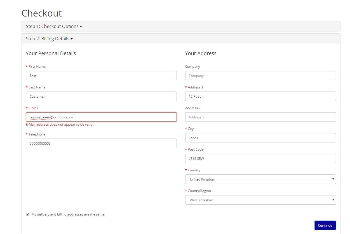Click the Continue button

[x=325, y=225]
